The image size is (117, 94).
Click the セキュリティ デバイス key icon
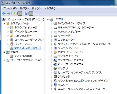[55, 52]
